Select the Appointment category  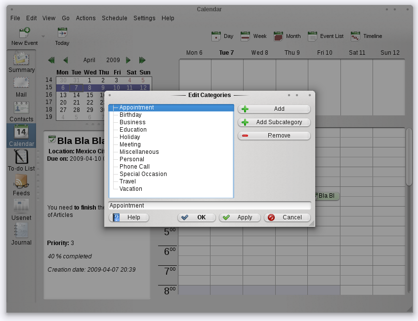(171, 107)
